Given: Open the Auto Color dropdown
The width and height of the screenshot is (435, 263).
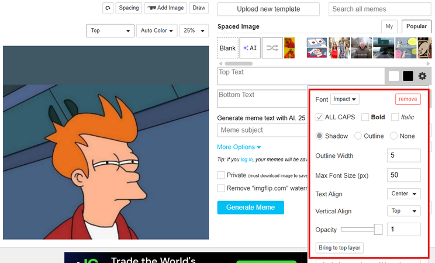Looking at the screenshot, I should coord(157,30).
